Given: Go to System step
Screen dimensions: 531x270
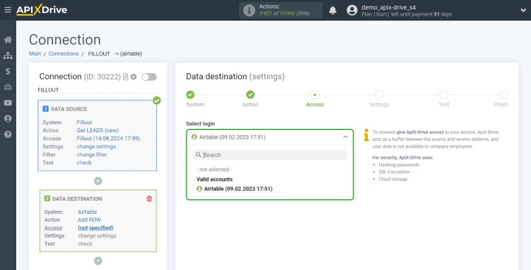Looking at the screenshot, I should click(191, 94).
